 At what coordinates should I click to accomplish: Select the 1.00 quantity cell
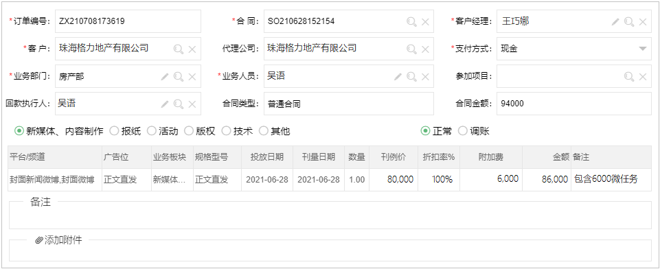(357, 180)
